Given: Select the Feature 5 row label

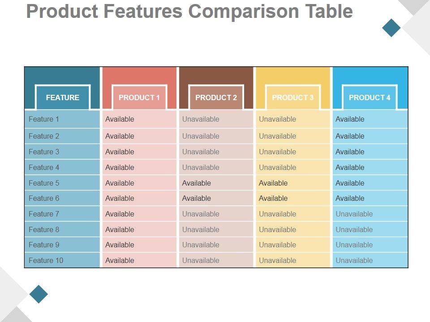Looking at the screenshot, I should pyautogui.click(x=44, y=183).
